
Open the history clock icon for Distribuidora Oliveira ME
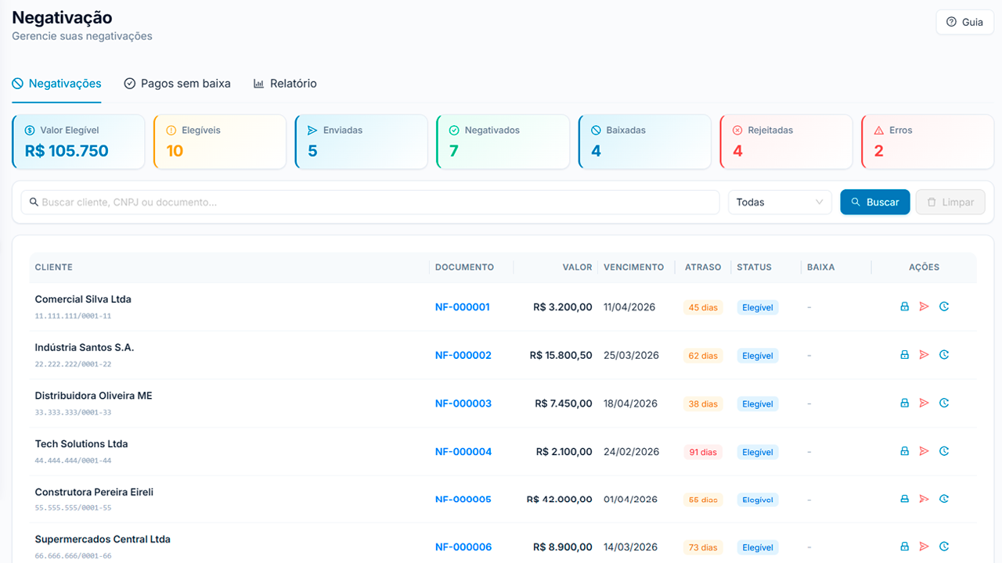pyautogui.click(x=944, y=403)
